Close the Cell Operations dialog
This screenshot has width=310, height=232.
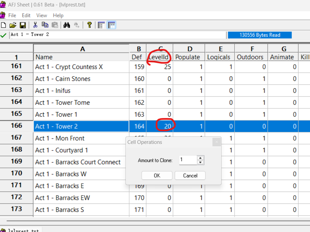click(217, 142)
